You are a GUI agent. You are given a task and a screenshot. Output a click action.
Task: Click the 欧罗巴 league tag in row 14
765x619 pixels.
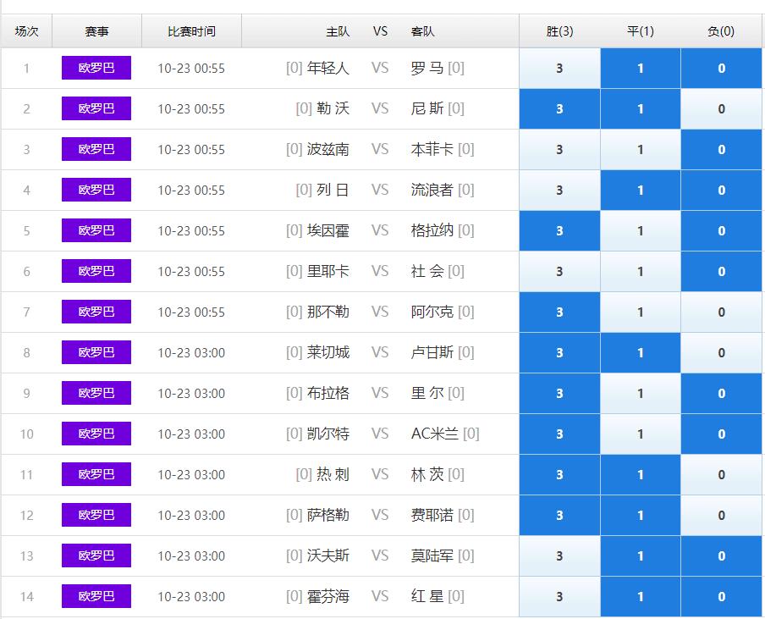click(96, 596)
